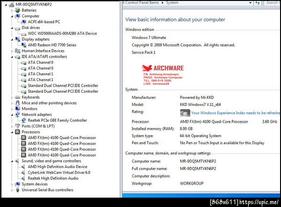Select Realtek High Definition Audio text
Viewport: 281px width, 207px height.
(x=53, y=178)
